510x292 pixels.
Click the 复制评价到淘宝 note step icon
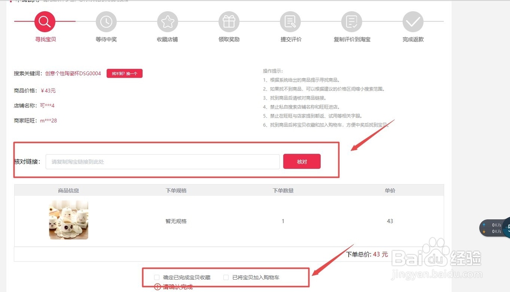coord(351,21)
